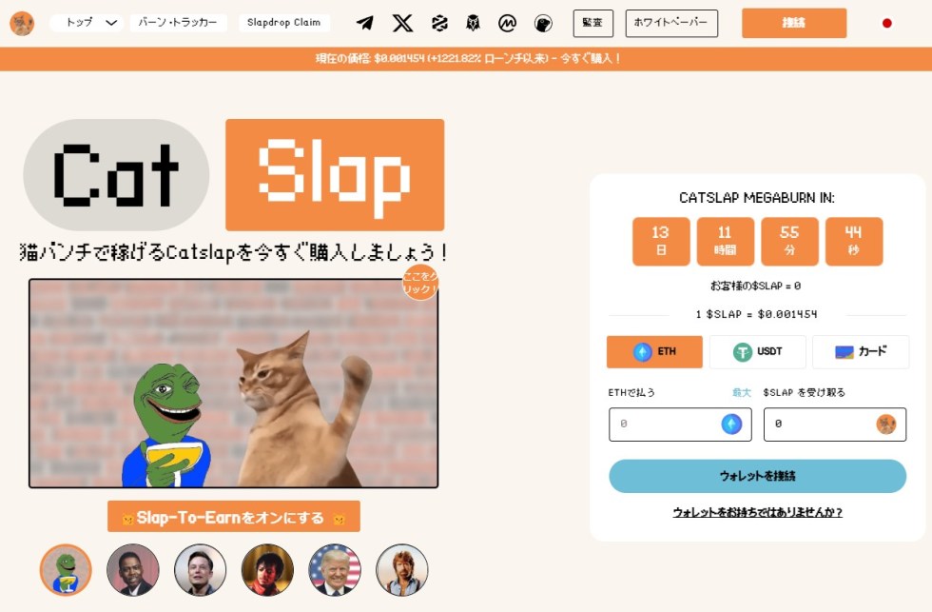Screen dimensions: 932x612
Task: Open the ウォレットをお持ちではありませんか link
Action: pos(757,512)
